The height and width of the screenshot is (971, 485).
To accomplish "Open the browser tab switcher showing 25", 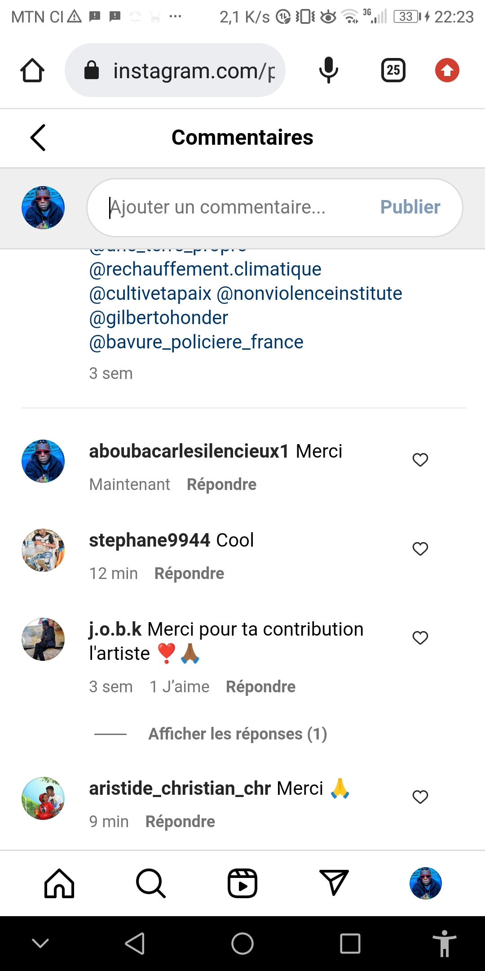I will coord(393,70).
